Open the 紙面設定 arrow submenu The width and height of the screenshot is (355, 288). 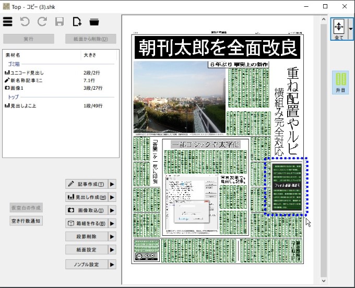[112, 250]
